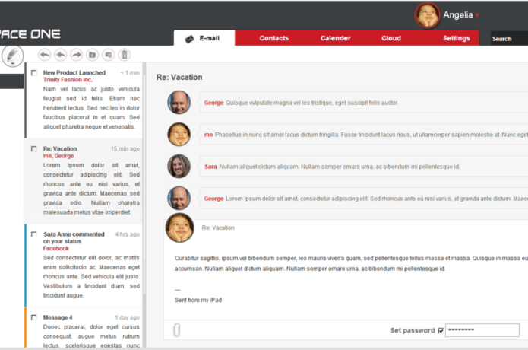
Task: Check the New Product Launched message checkbox
Action: 34,73
